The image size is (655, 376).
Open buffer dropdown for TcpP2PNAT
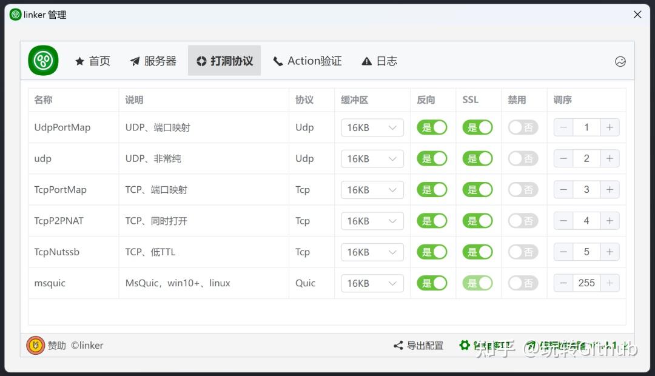pyautogui.click(x=372, y=221)
